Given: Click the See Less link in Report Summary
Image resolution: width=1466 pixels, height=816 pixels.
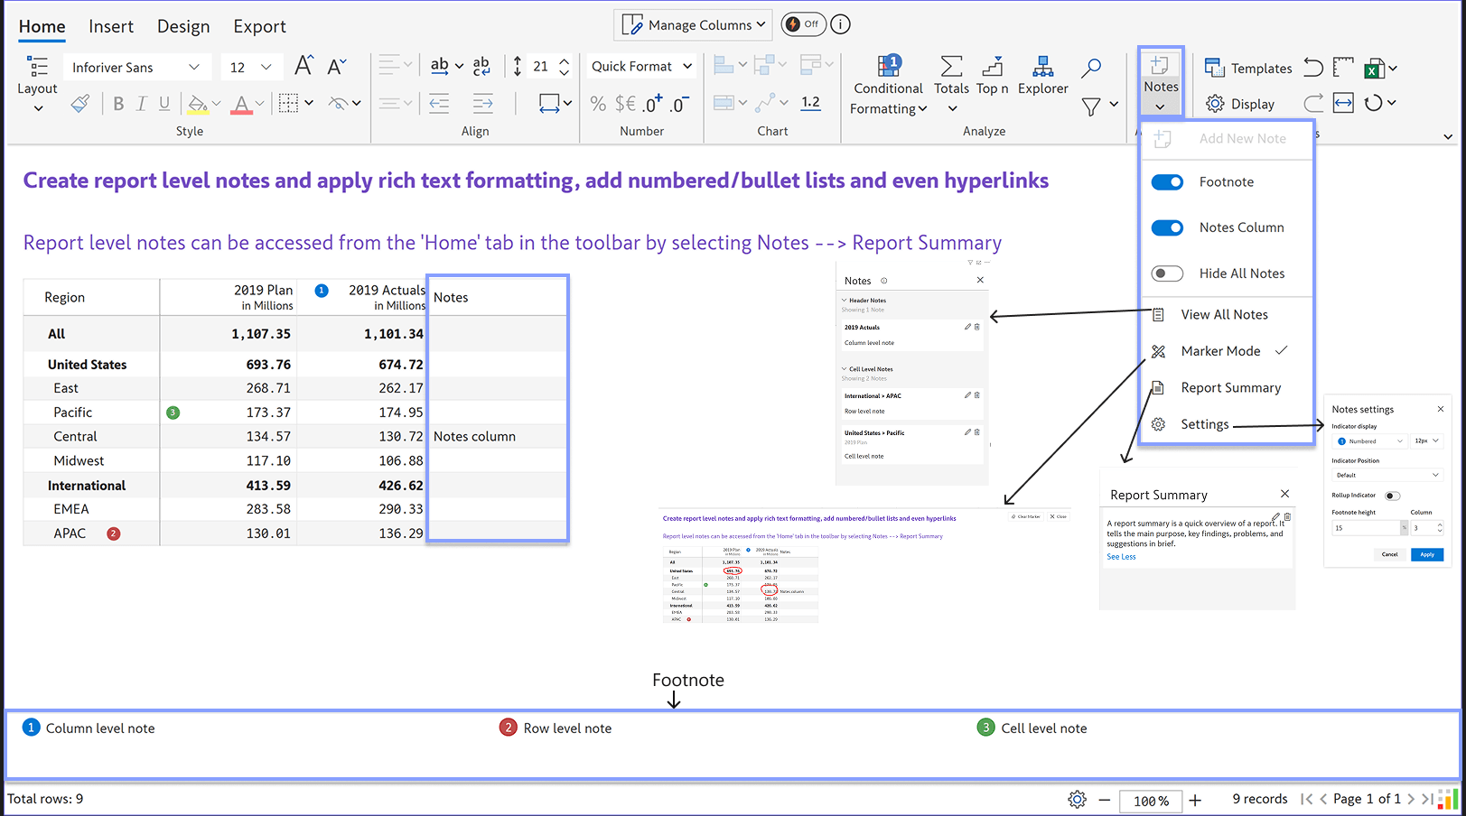Looking at the screenshot, I should pyautogui.click(x=1120, y=556).
